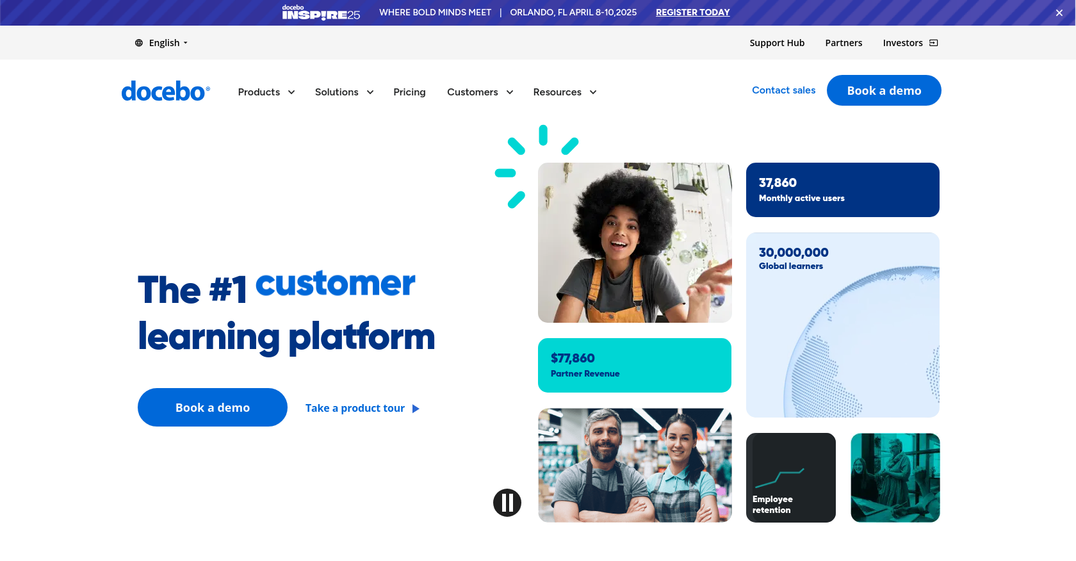Click the hero Book a demo button
The height and width of the screenshot is (561, 1076).
coord(213,407)
